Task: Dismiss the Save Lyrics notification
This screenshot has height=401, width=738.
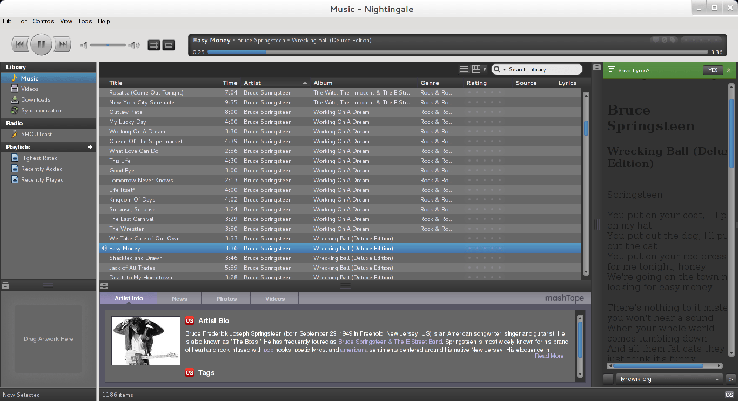Action: click(x=728, y=70)
